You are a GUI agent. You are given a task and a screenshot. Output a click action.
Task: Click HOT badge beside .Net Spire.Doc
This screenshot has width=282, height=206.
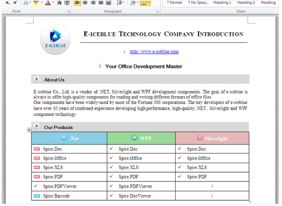tap(37, 149)
